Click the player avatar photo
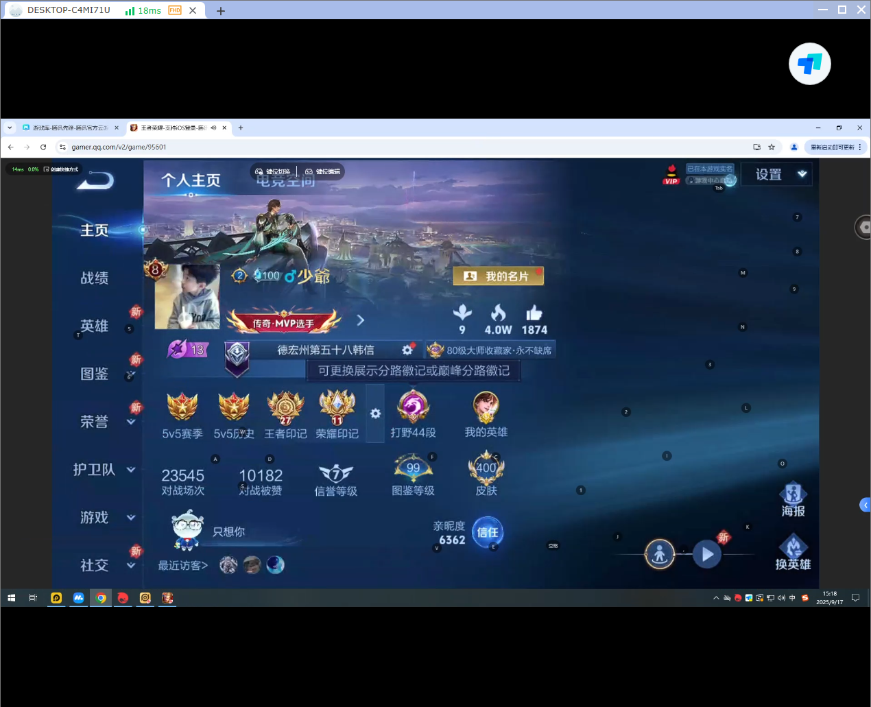871x707 pixels. coord(187,297)
